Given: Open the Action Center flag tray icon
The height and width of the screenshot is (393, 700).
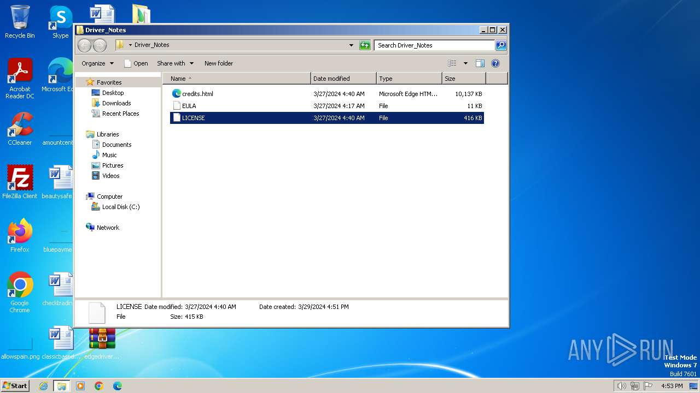Looking at the screenshot, I should tap(648, 386).
